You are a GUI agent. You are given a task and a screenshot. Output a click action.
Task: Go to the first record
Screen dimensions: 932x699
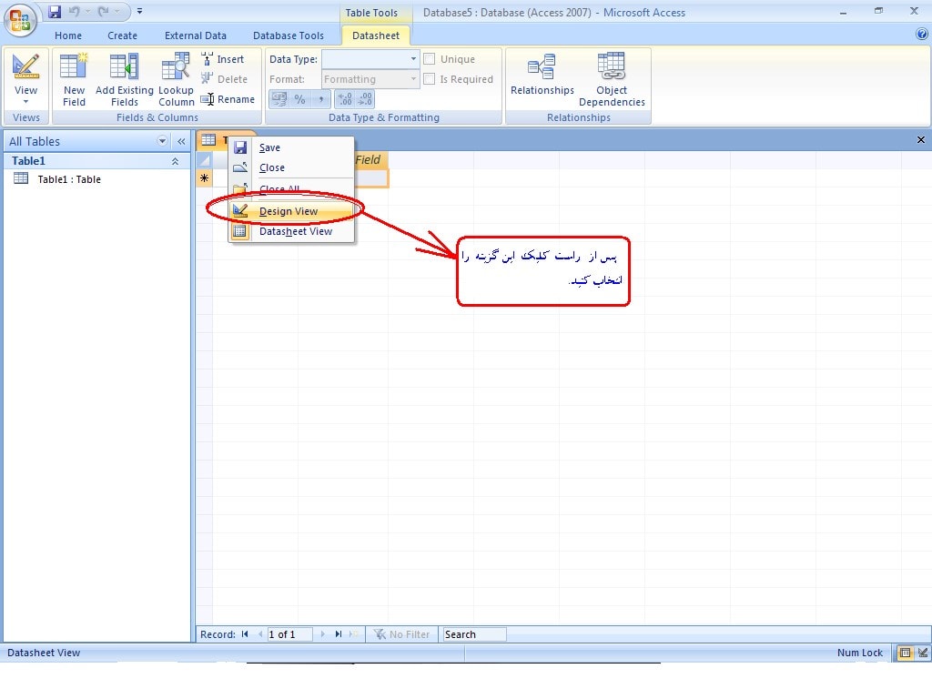(245, 634)
